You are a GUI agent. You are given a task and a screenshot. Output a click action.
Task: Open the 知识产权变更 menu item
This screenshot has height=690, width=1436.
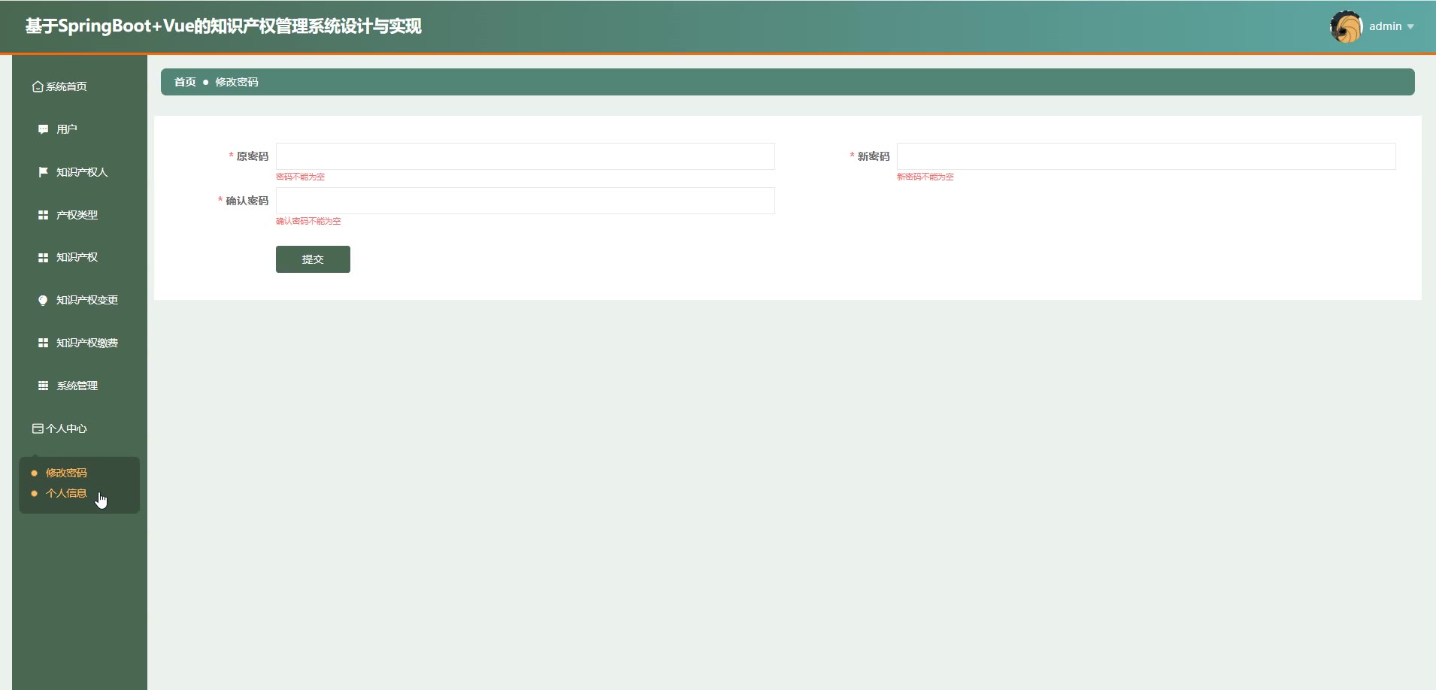pos(80,300)
